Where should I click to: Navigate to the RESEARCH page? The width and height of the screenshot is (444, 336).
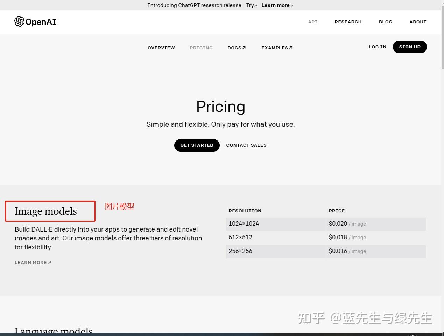pyautogui.click(x=348, y=22)
